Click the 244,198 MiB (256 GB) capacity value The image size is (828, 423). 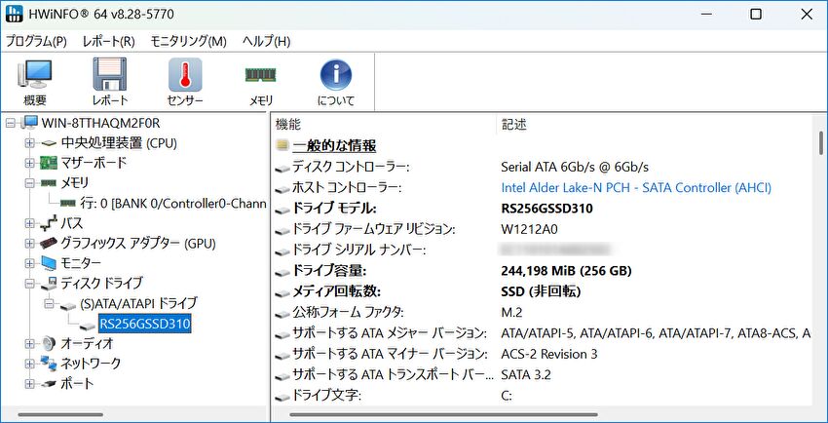pyautogui.click(x=566, y=271)
